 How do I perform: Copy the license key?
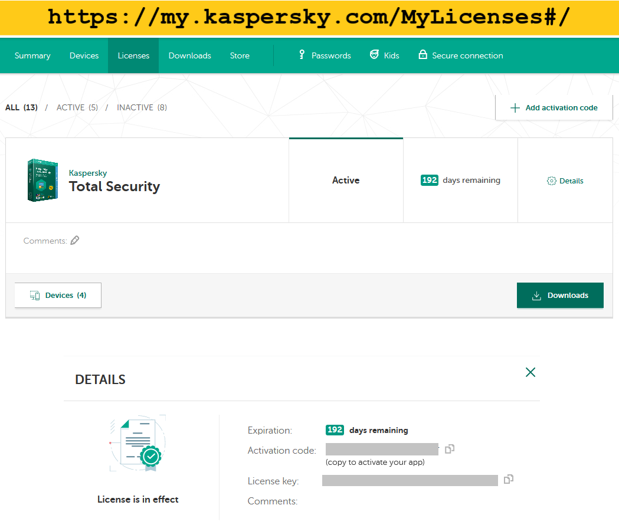pyautogui.click(x=509, y=480)
